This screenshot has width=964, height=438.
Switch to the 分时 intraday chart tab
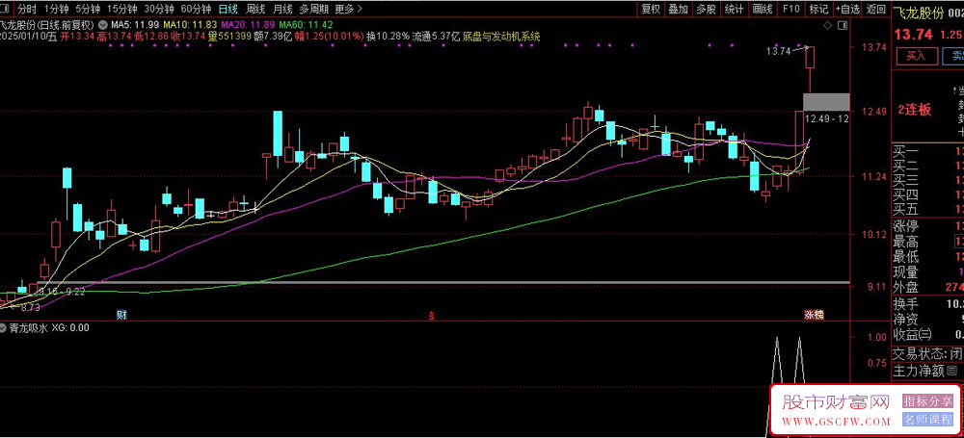point(26,9)
